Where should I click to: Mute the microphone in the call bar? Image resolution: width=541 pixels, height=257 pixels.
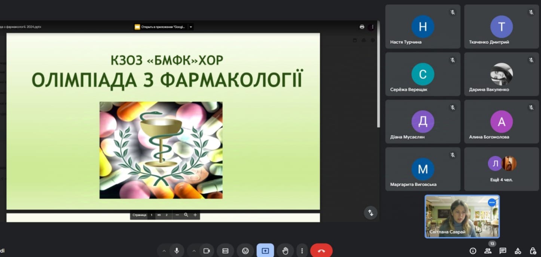177,251
